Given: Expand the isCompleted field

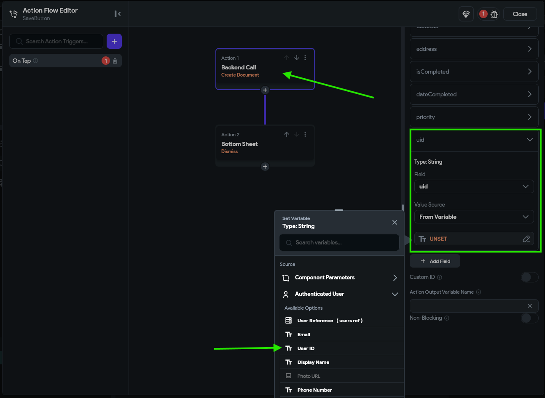Looking at the screenshot, I should click(x=474, y=72).
